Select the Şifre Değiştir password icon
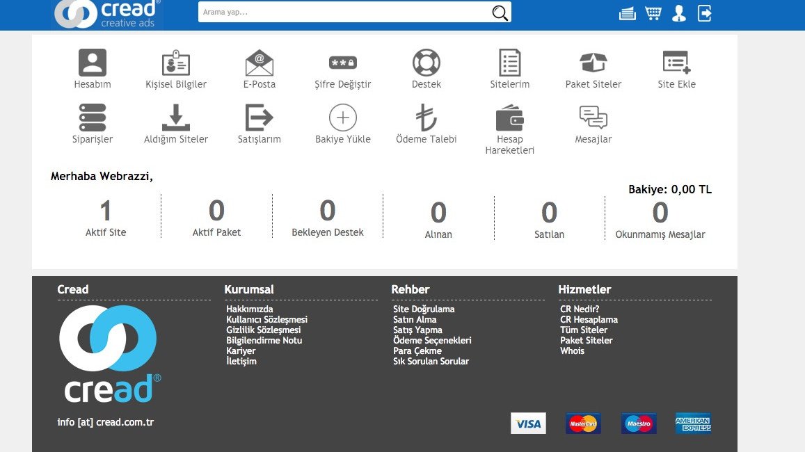This screenshot has width=805, height=452. pos(343,63)
